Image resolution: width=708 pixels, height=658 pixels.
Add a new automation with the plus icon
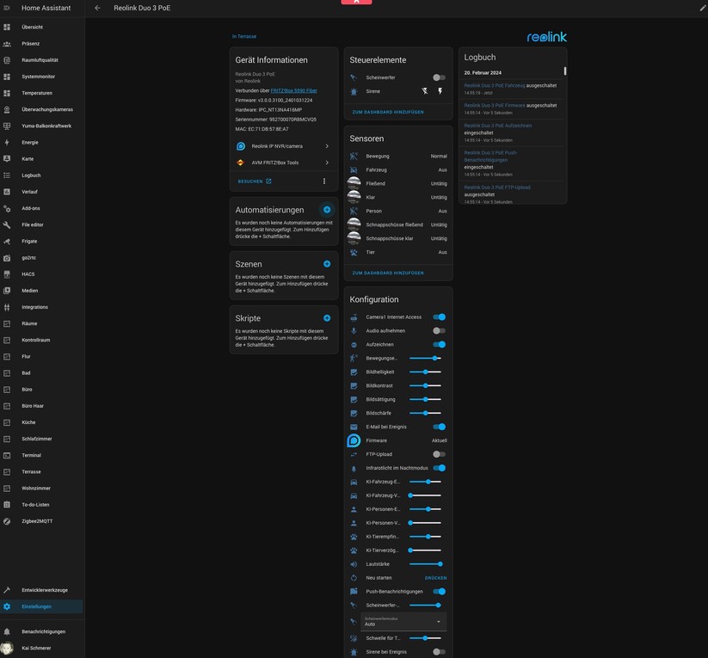pos(327,210)
